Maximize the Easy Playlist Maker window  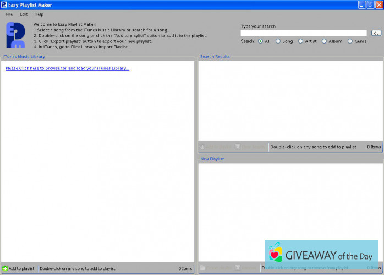[370, 4]
